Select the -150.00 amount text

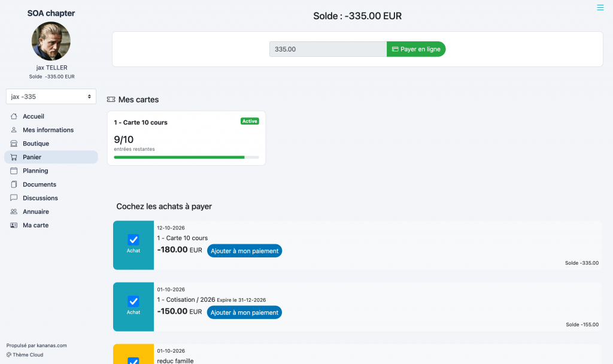pyautogui.click(x=172, y=311)
